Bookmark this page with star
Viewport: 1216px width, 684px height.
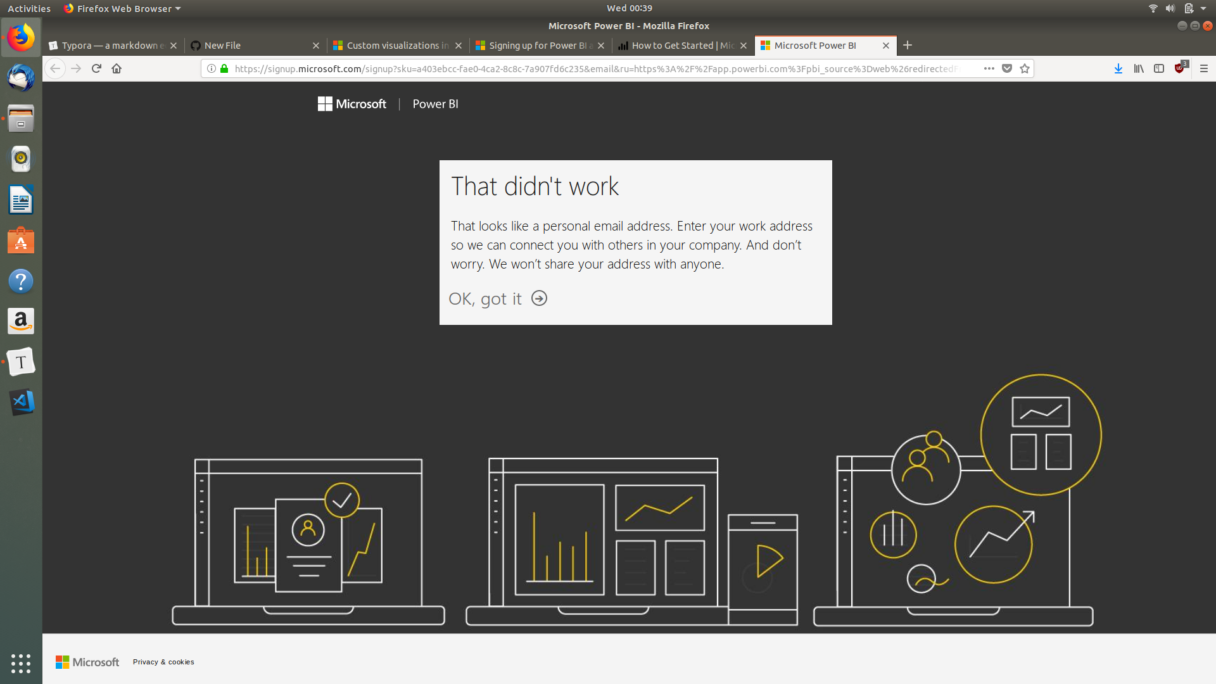click(1025, 68)
